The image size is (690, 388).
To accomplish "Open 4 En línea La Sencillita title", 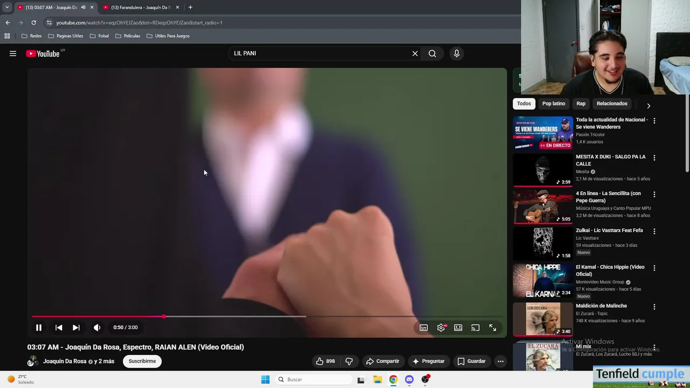I will [608, 197].
